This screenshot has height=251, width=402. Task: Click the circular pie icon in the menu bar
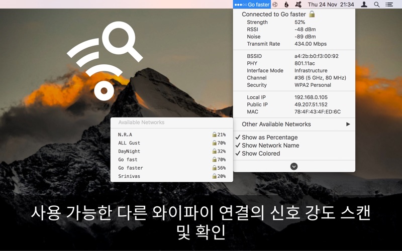coord(275,5)
